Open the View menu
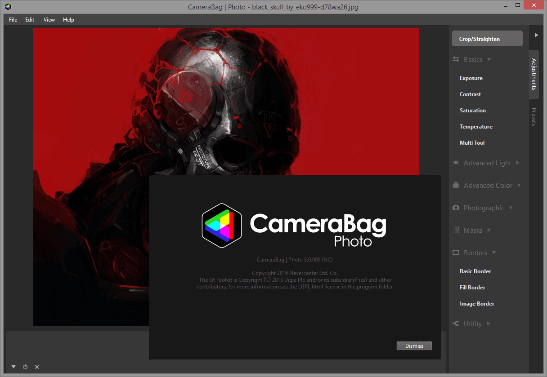The image size is (547, 377). 49,20
